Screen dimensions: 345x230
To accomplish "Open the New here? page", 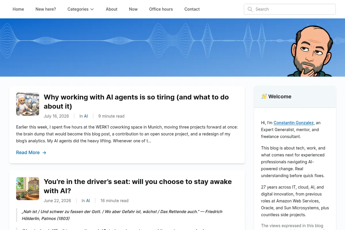I will point(46,9).
